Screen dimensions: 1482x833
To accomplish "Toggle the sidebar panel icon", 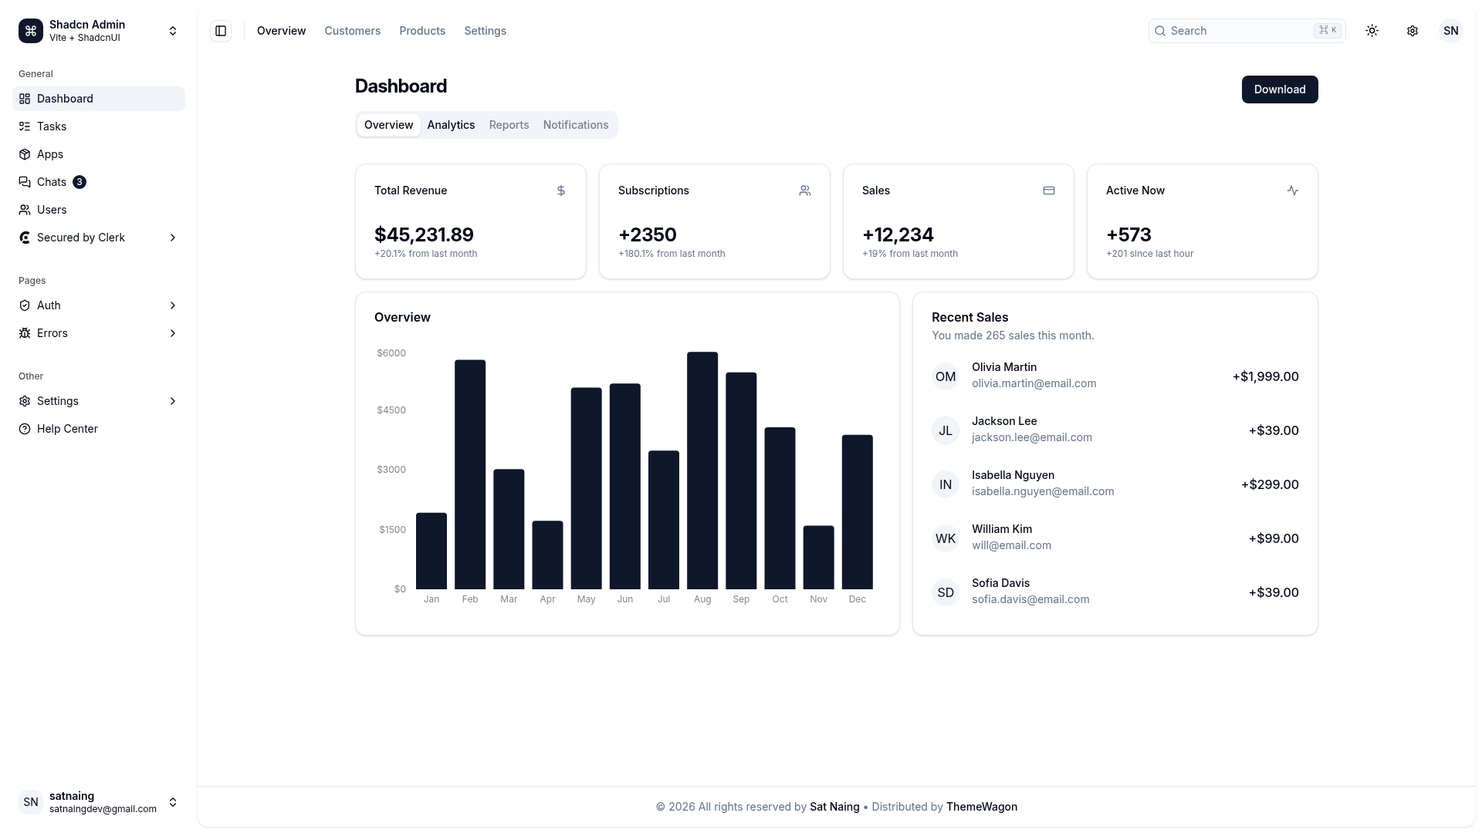I will 221,31.
